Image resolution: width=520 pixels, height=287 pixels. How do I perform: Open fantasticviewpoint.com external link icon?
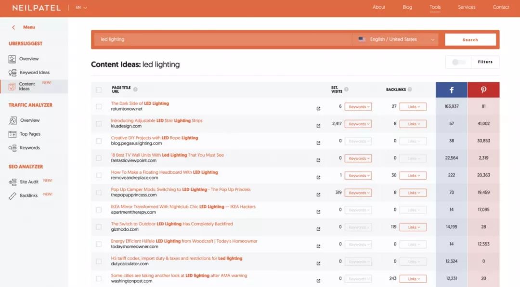click(318, 160)
